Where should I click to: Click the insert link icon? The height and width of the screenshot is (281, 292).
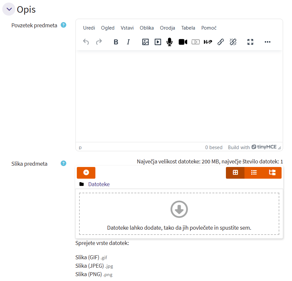point(221,42)
